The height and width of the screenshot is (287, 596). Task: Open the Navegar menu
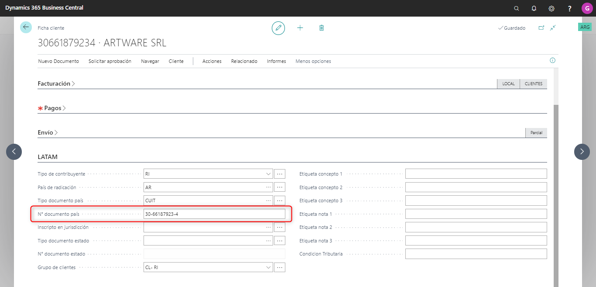click(x=150, y=61)
